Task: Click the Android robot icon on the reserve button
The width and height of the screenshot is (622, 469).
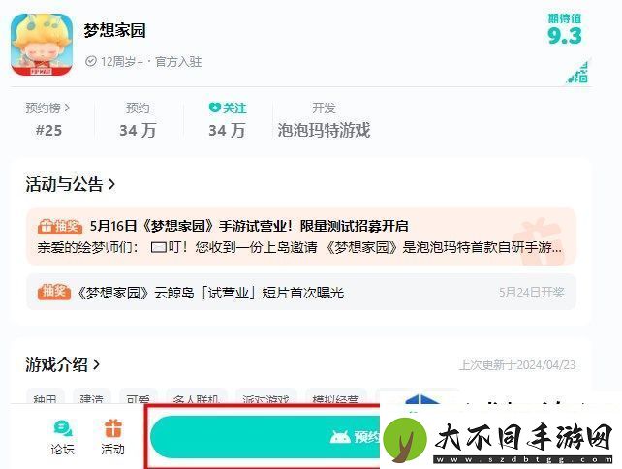Action: click(339, 437)
